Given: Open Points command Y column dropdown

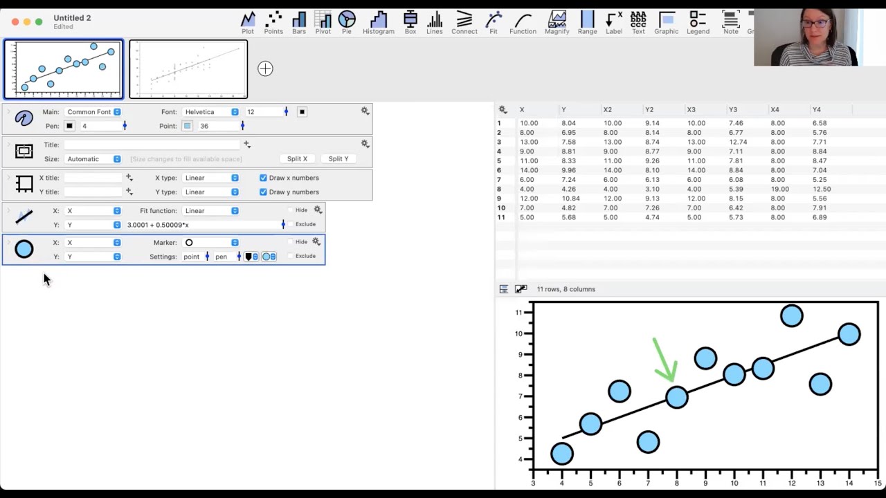Looking at the screenshot, I should tap(93, 257).
